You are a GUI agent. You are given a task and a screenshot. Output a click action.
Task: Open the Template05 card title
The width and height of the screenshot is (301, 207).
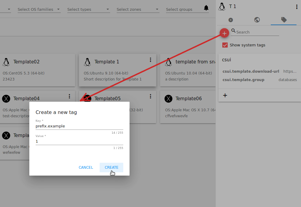(107, 99)
